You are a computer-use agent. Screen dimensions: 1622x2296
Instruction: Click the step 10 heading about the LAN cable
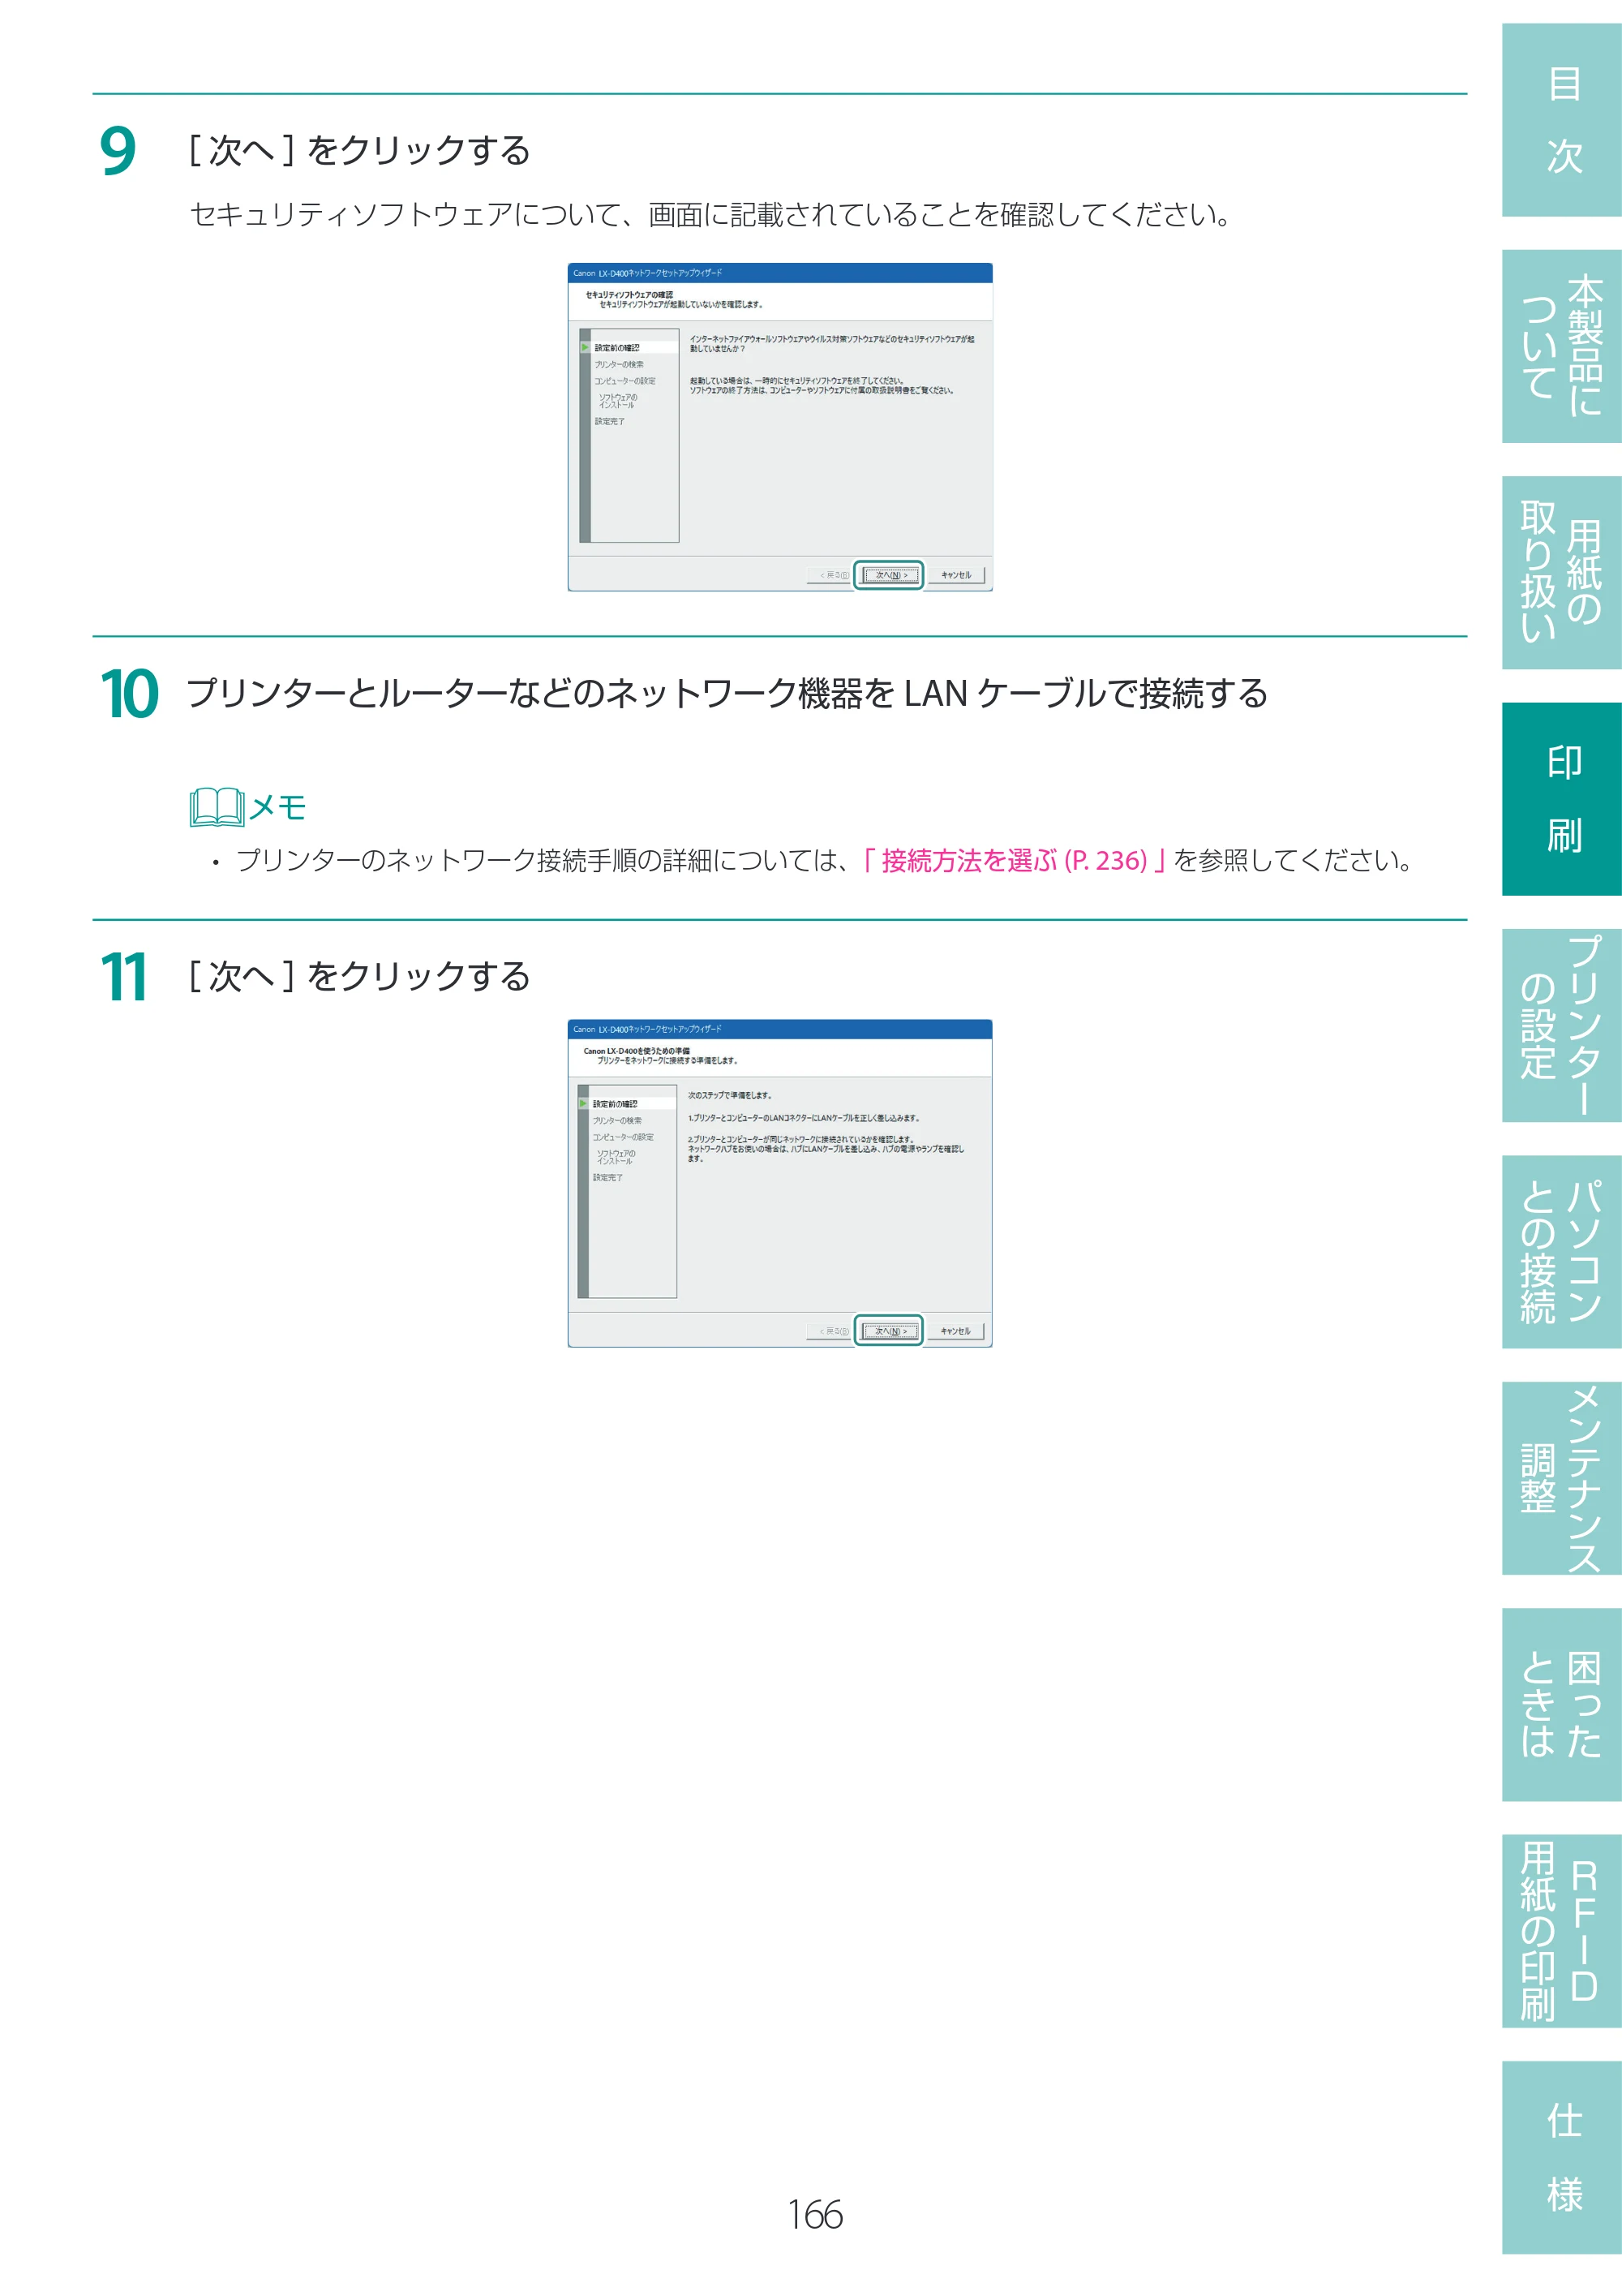coord(727,693)
